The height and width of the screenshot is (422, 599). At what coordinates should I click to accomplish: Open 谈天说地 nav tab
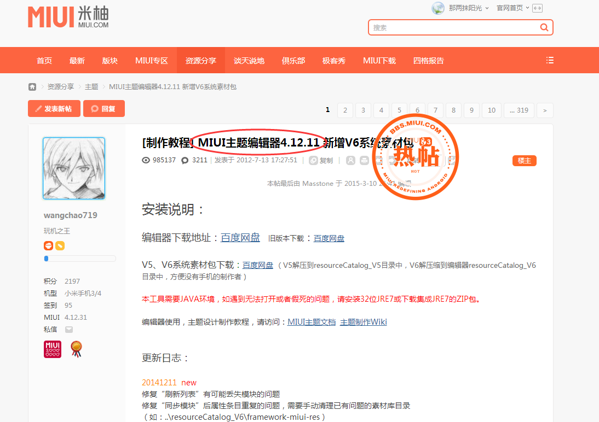[249, 60]
